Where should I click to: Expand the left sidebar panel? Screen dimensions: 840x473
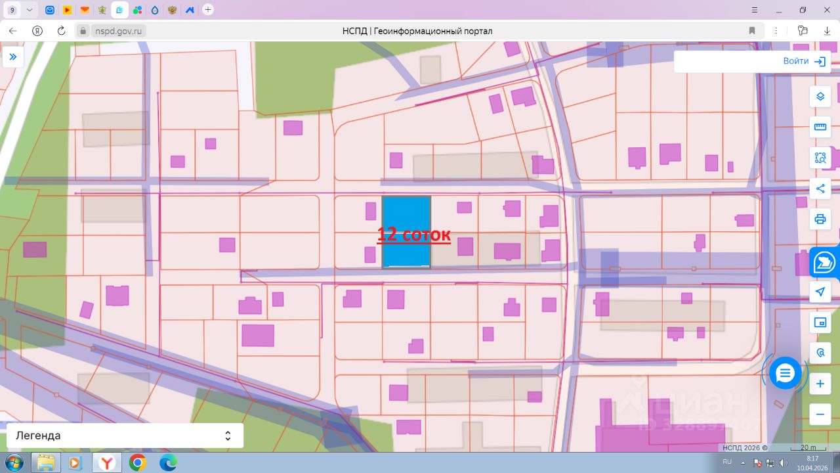tap(12, 57)
